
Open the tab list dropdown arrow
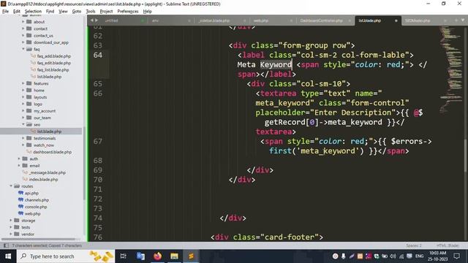(463, 20)
